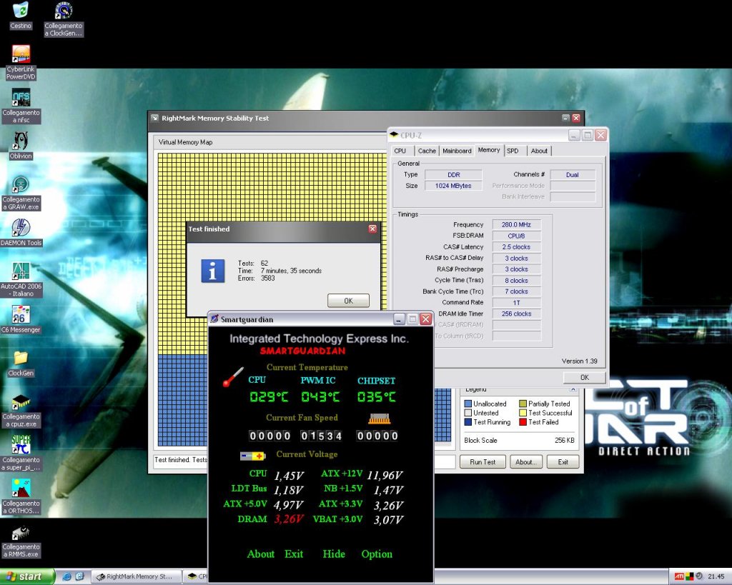
Task: Click the ATI icon in the system tray
Action: click(x=679, y=576)
